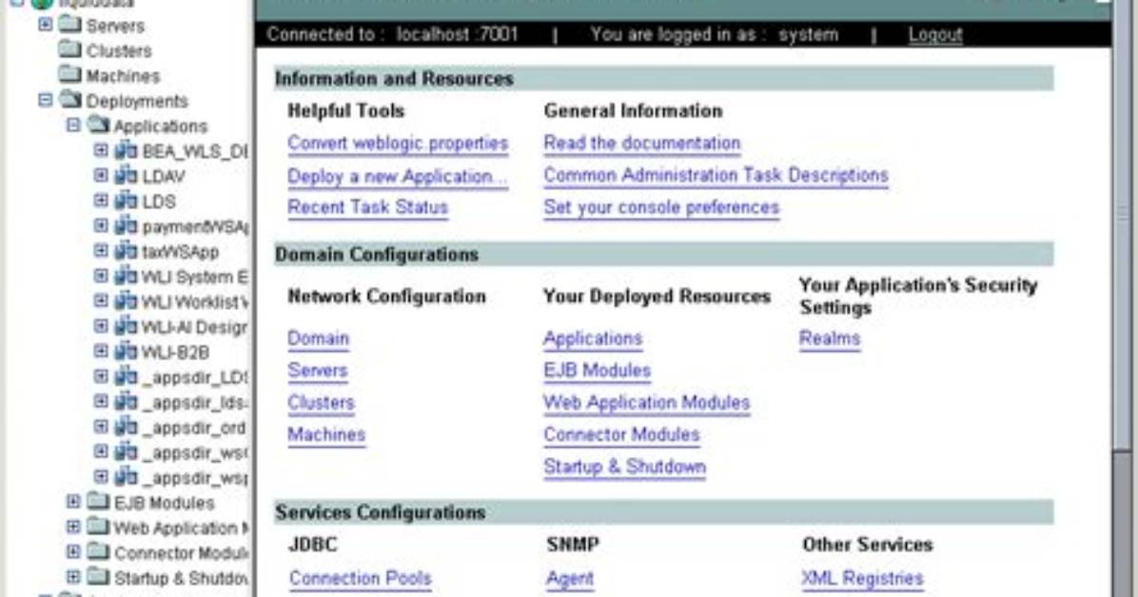Open Applications link under Your Deployed Resources
Viewport: 1138px width, 597px height.
pos(593,338)
